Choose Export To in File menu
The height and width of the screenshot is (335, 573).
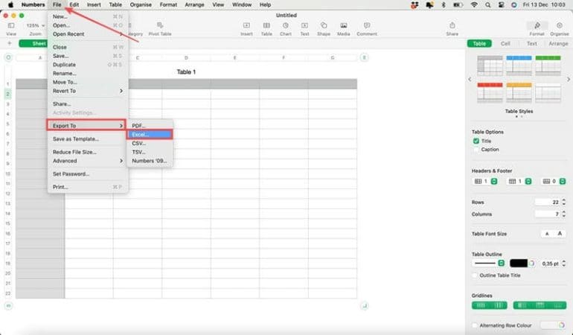coord(86,126)
